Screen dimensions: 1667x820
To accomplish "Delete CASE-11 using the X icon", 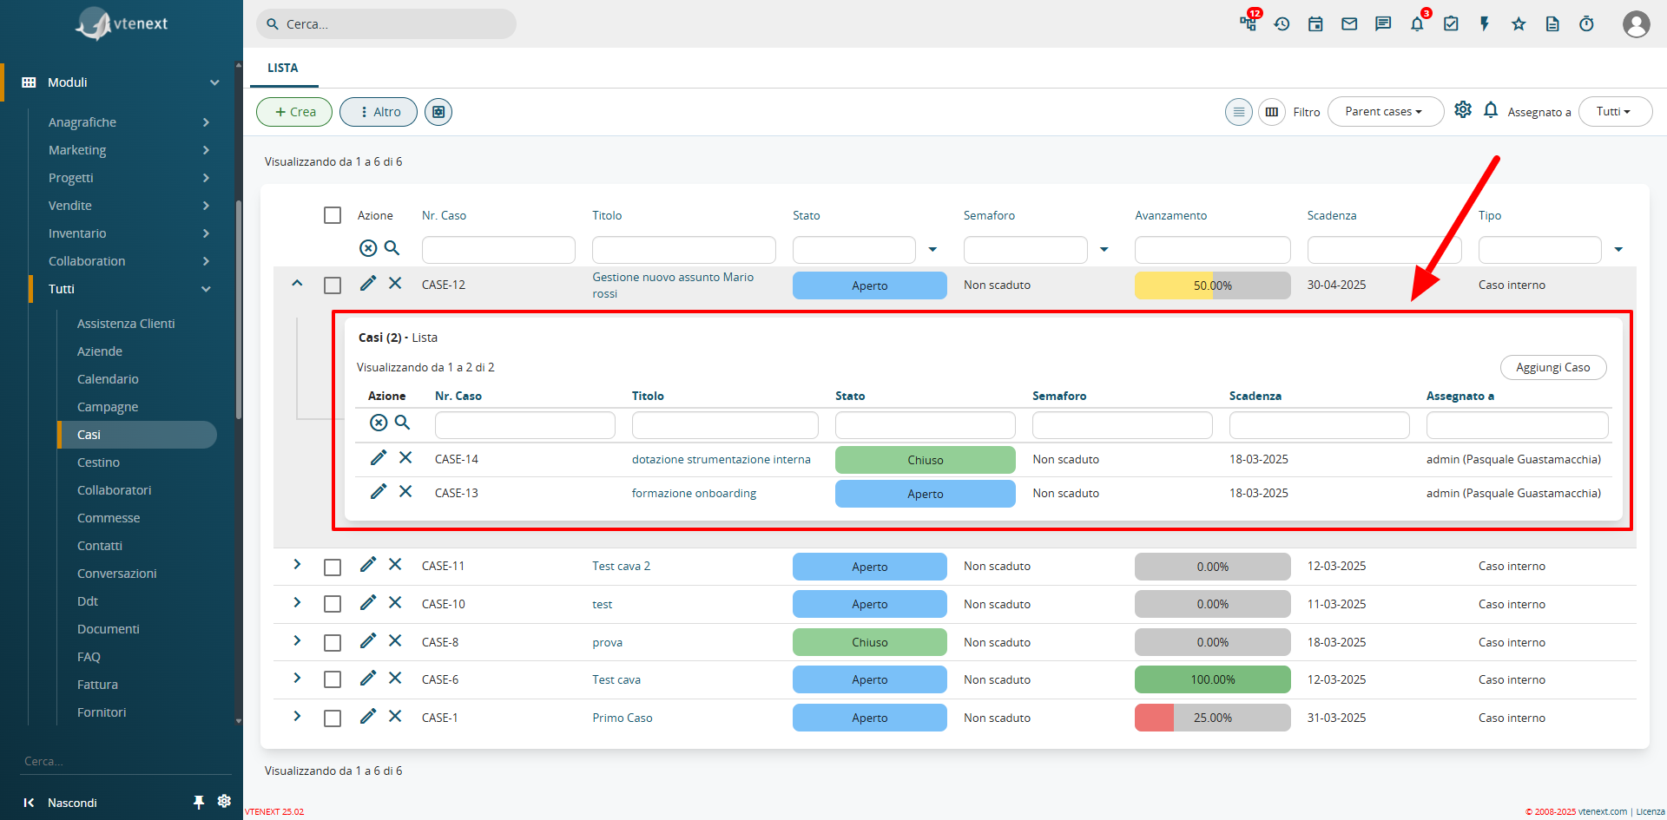I will click(395, 565).
